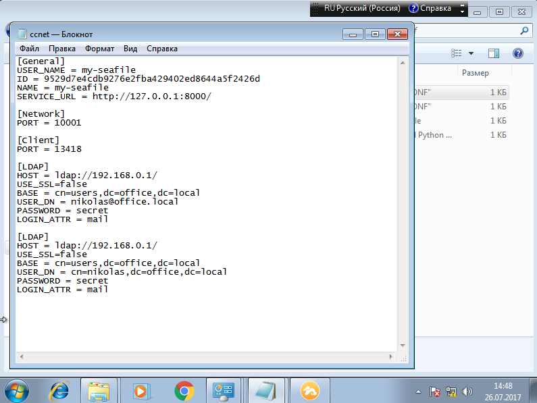Open Windows Explorer from taskbar

coord(99,390)
